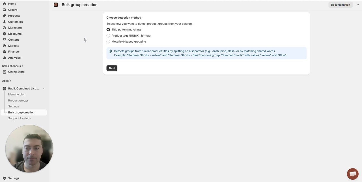Open Manage plan submenu item

click(17, 95)
